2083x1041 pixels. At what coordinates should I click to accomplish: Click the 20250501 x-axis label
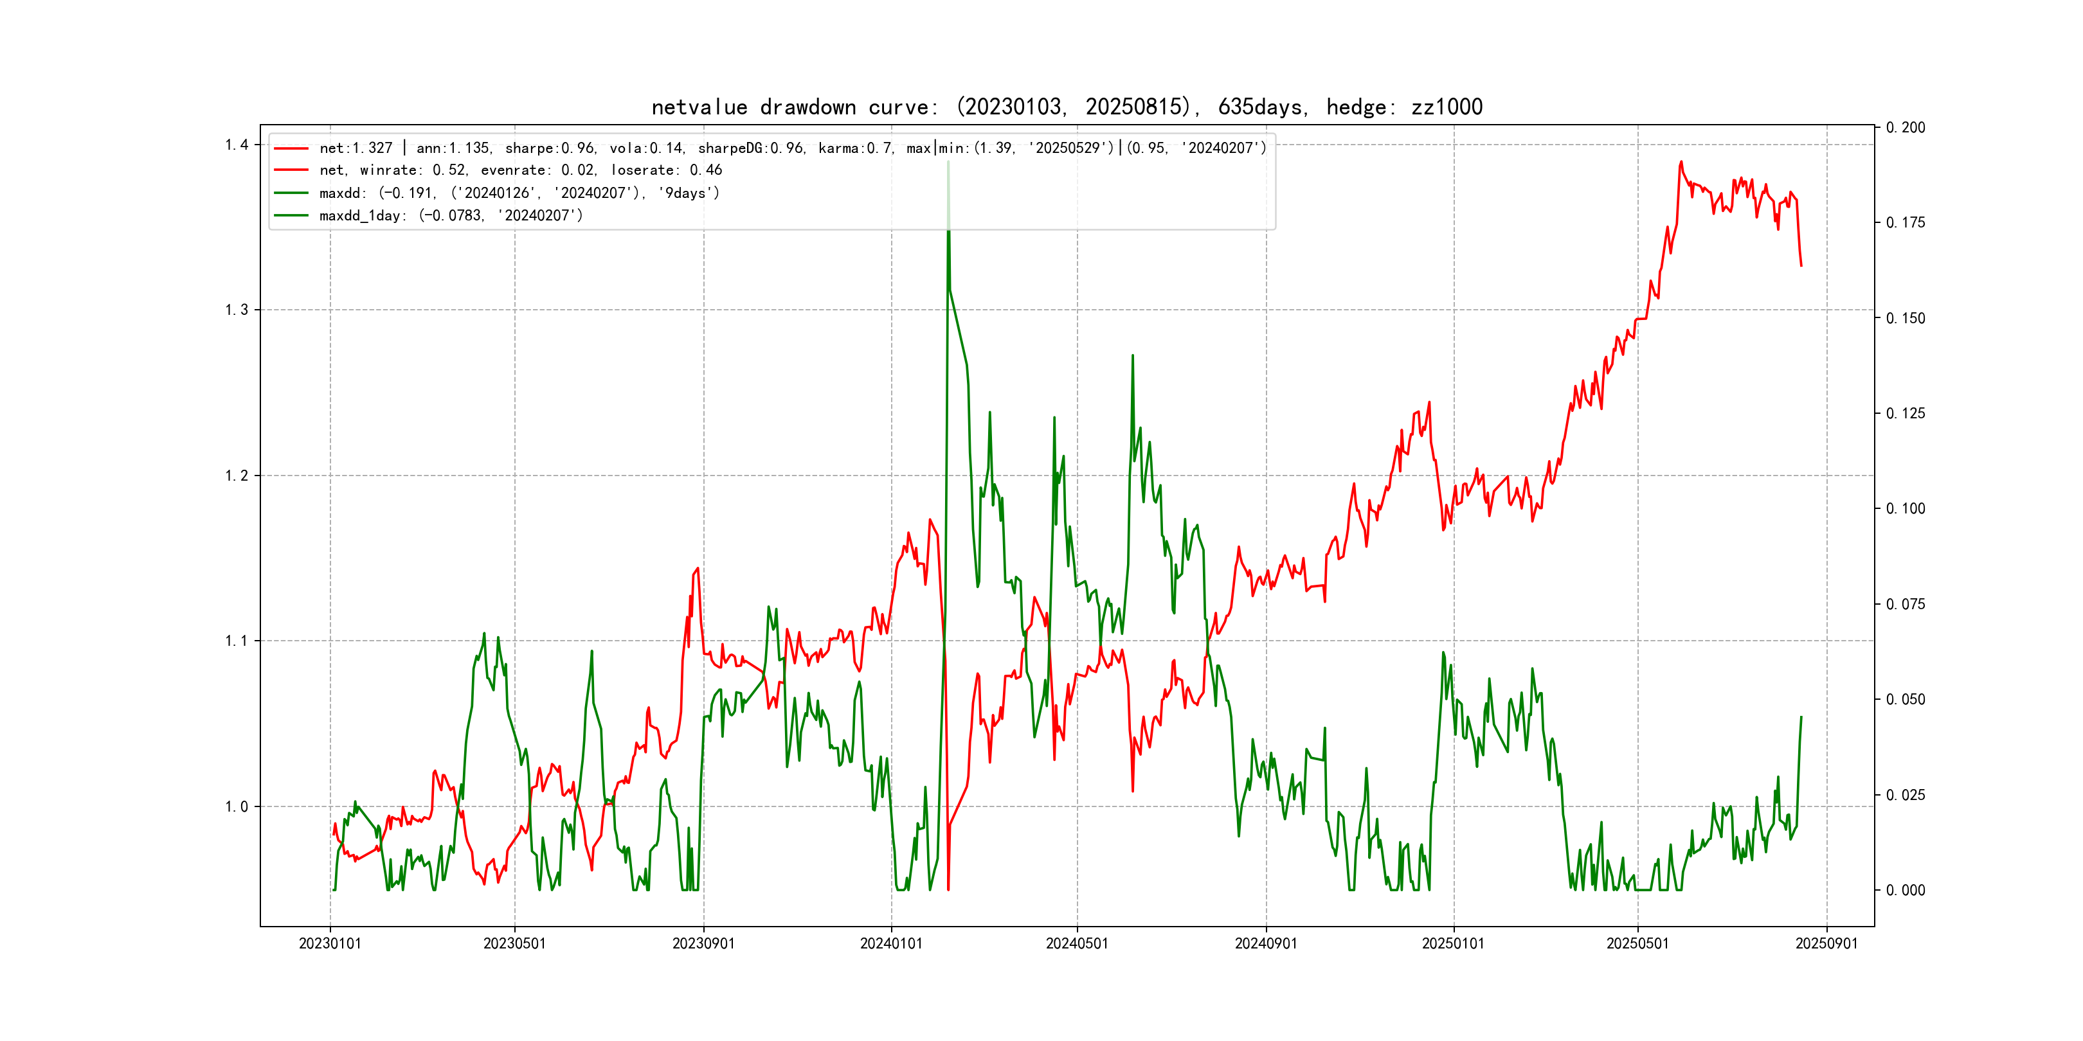click(x=1637, y=944)
